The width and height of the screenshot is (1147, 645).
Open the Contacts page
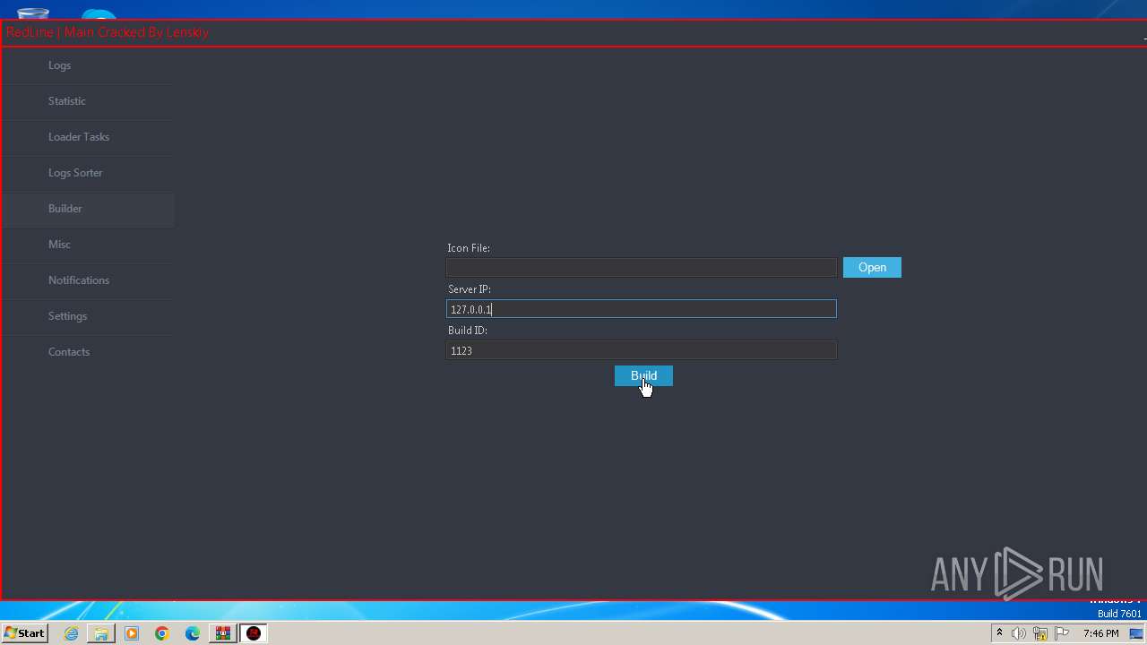(x=87, y=352)
